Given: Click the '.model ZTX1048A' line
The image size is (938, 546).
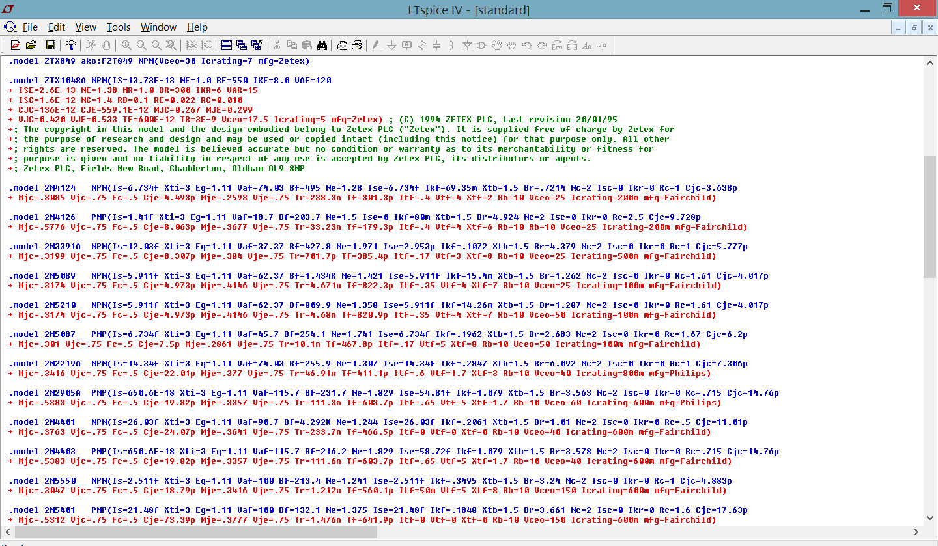Looking at the screenshot, I should pyautogui.click(x=171, y=81).
